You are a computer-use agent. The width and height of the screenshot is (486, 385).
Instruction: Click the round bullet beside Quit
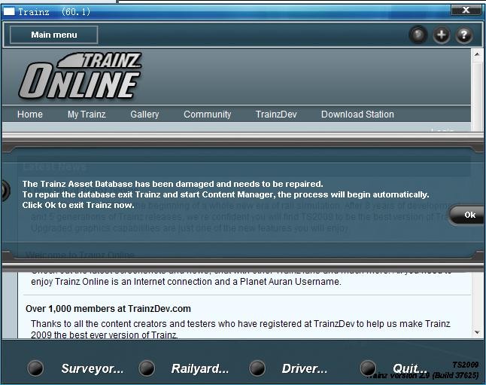pos(368,368)
